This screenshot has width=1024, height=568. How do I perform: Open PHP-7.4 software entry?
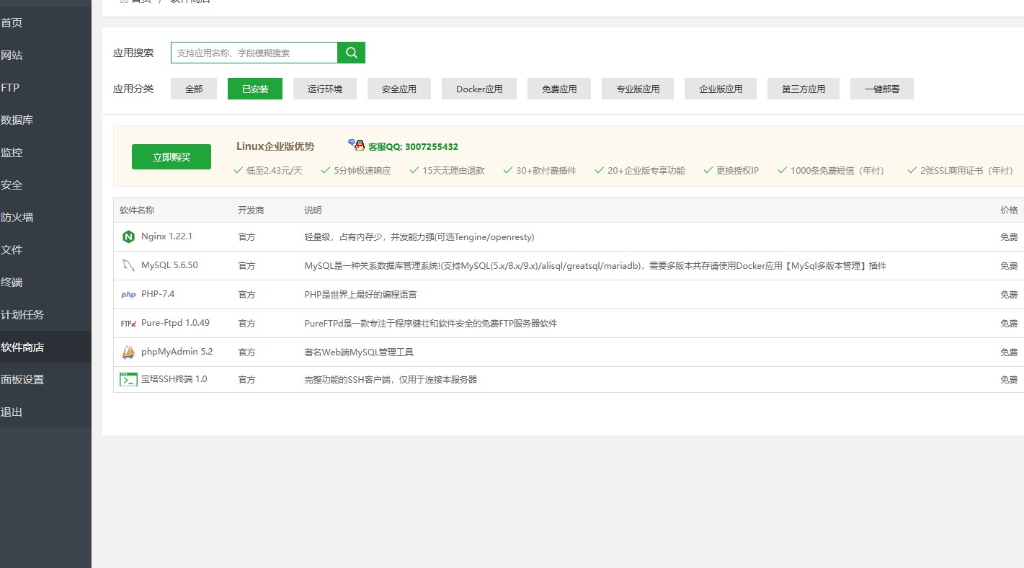tap(158, 294)
